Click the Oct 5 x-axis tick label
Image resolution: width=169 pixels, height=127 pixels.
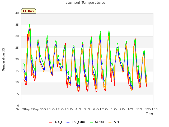click(x=82, y=109)
